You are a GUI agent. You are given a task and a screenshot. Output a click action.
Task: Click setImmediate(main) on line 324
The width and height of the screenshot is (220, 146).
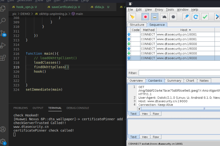[44, 90]
